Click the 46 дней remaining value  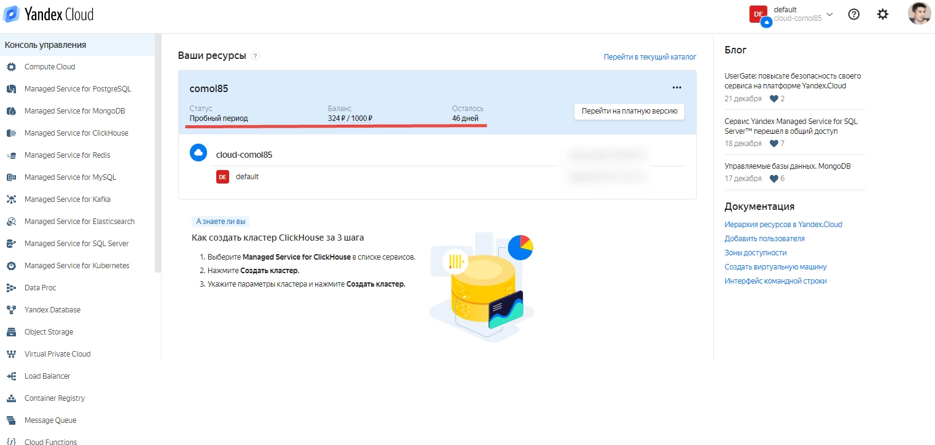click(466, 118)
